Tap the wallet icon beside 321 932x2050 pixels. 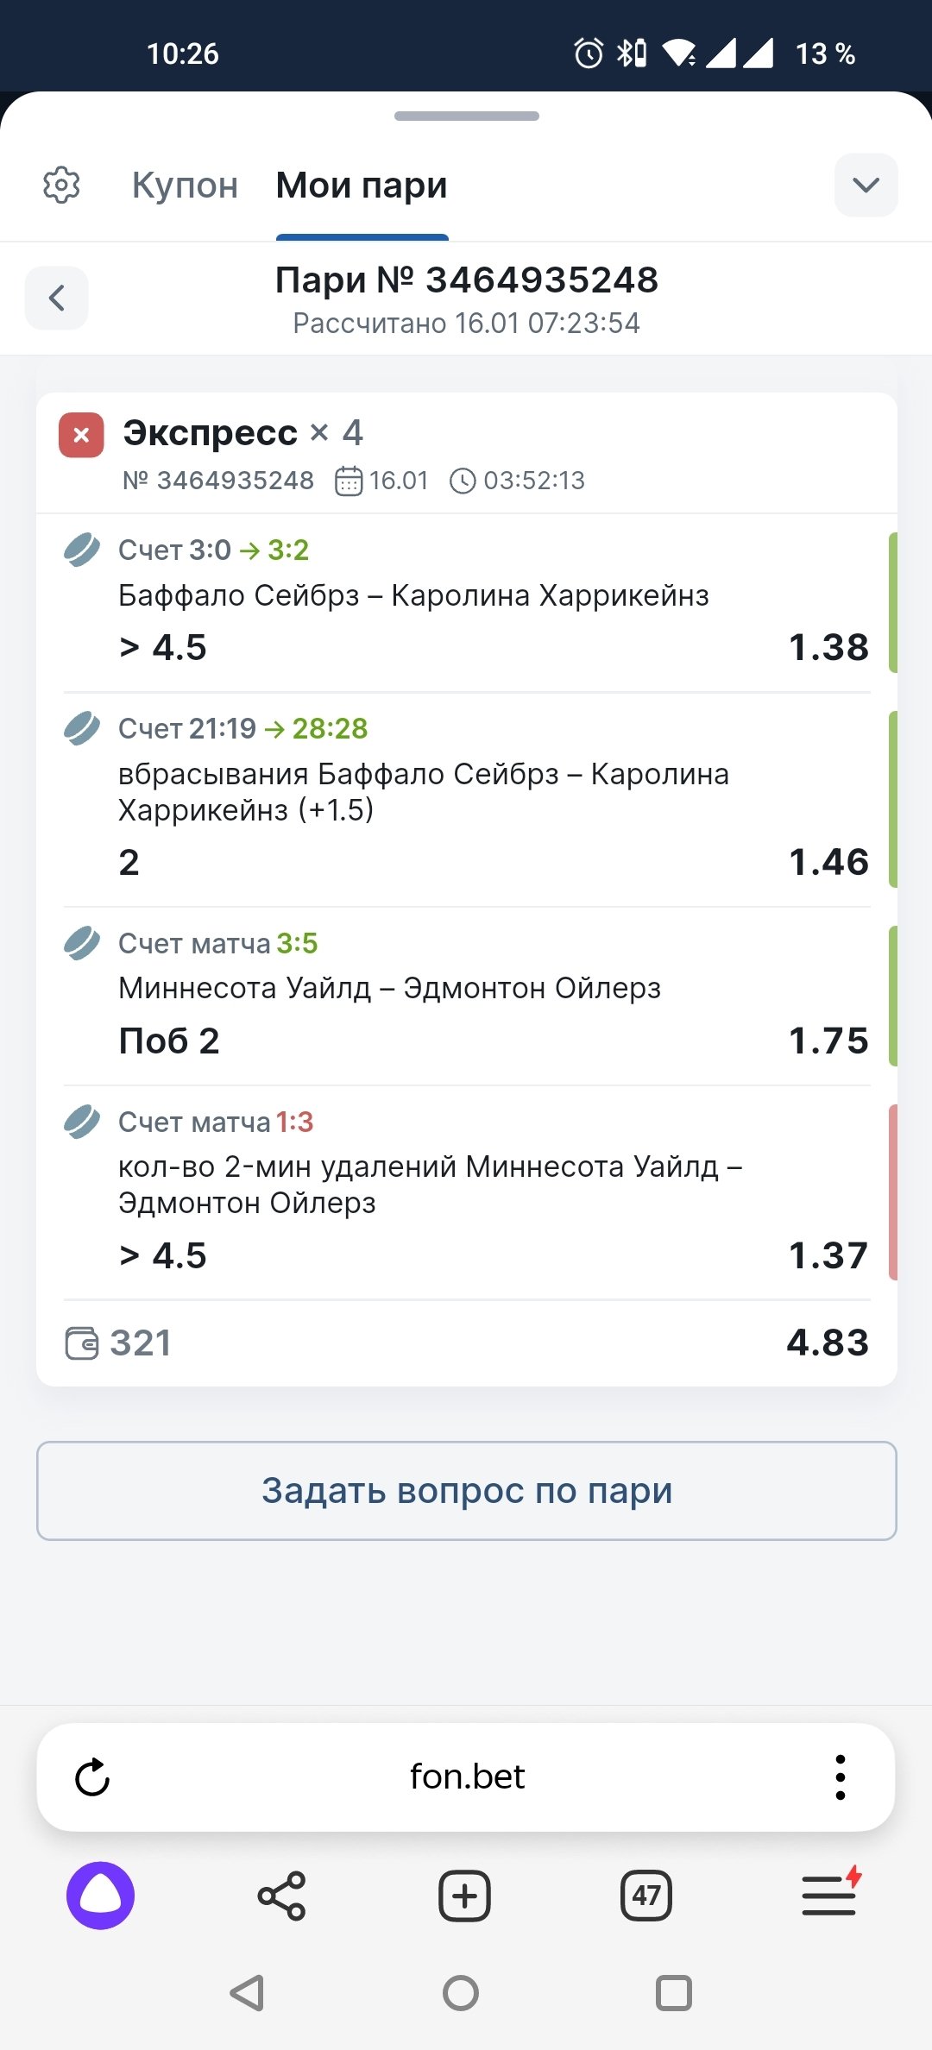click(x=82, y=1343)
